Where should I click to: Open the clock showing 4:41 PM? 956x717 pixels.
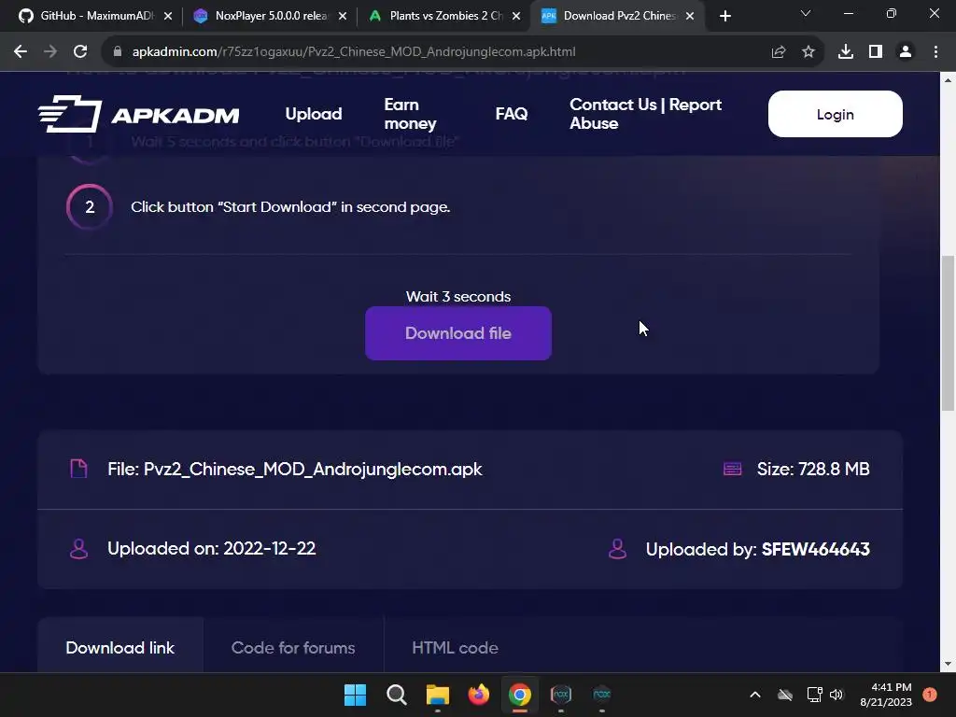pos(886,695)
